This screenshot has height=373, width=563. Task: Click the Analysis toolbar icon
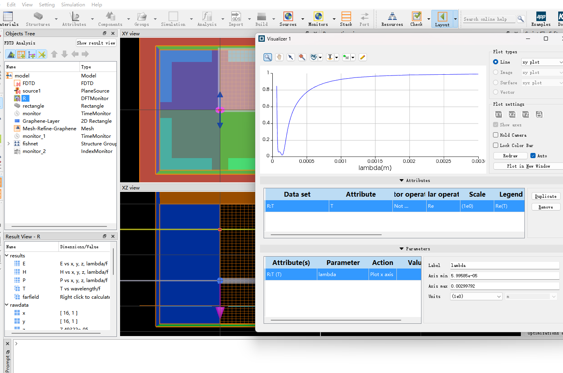click(x=207, y=16)
